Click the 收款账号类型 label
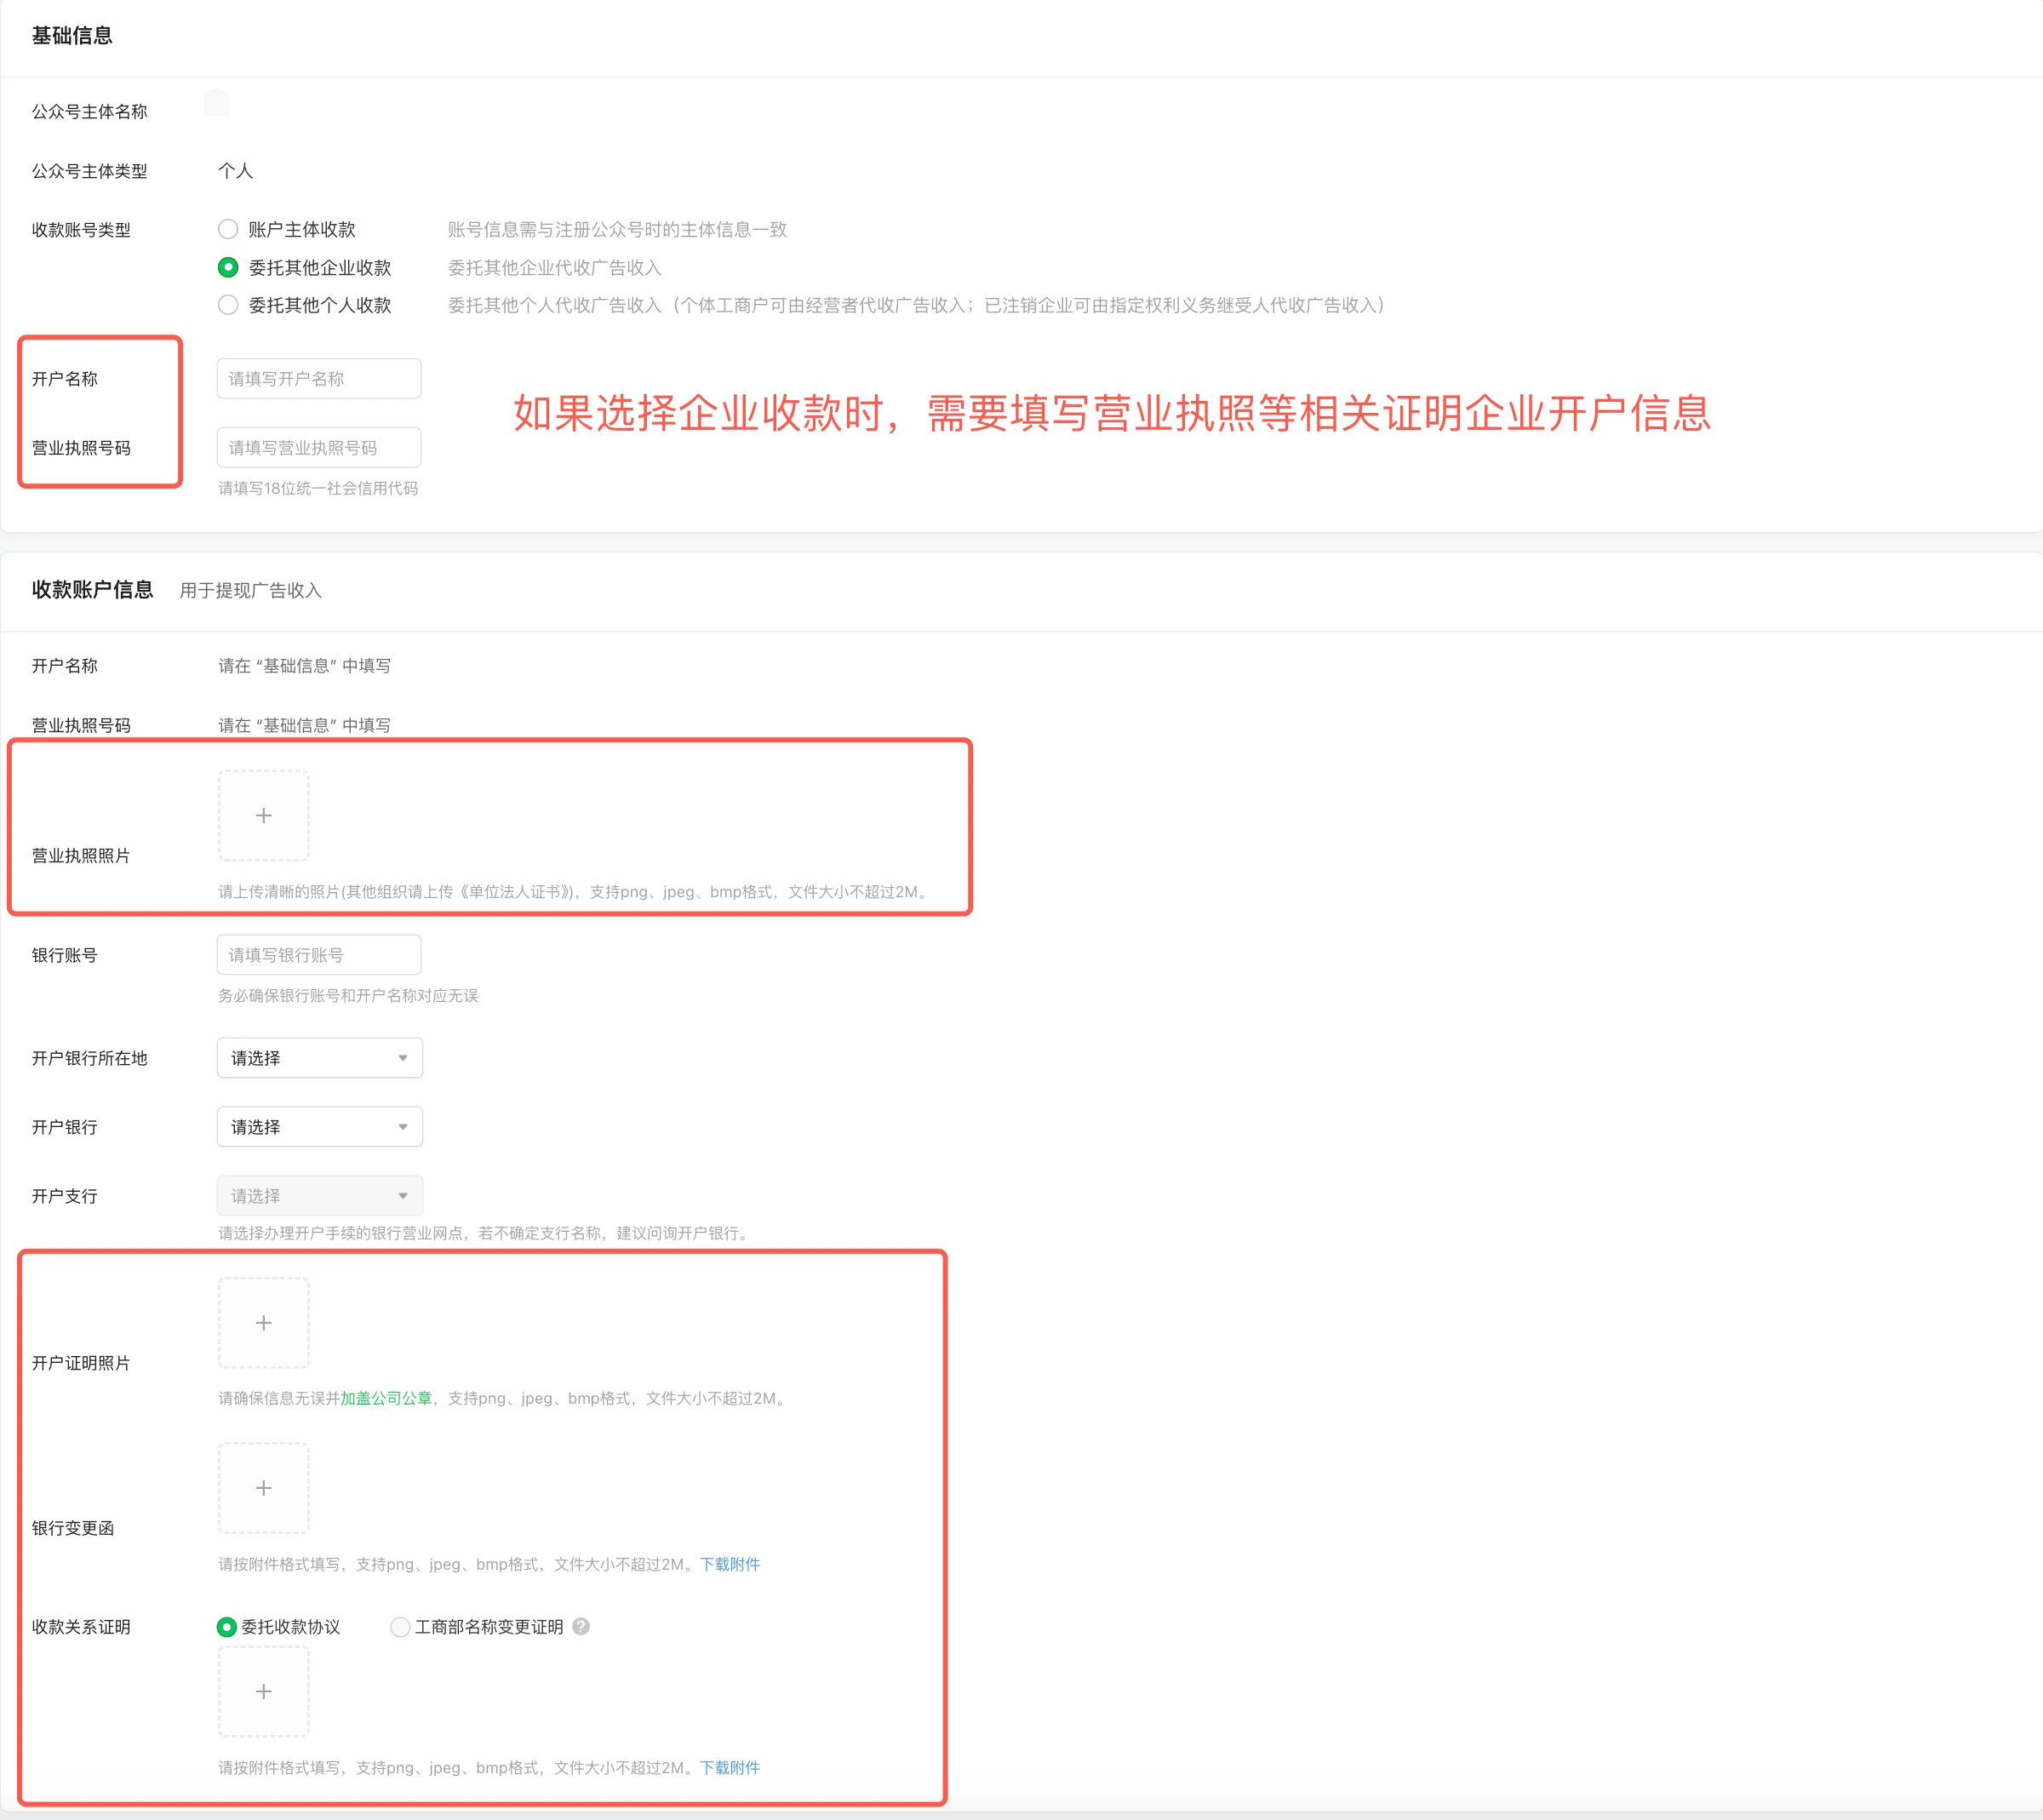Screen dimensions: 2043x1820 [81, 230]
